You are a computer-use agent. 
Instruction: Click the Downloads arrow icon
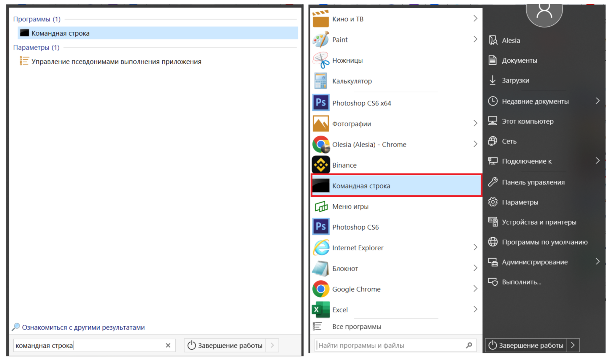point(493,80)
